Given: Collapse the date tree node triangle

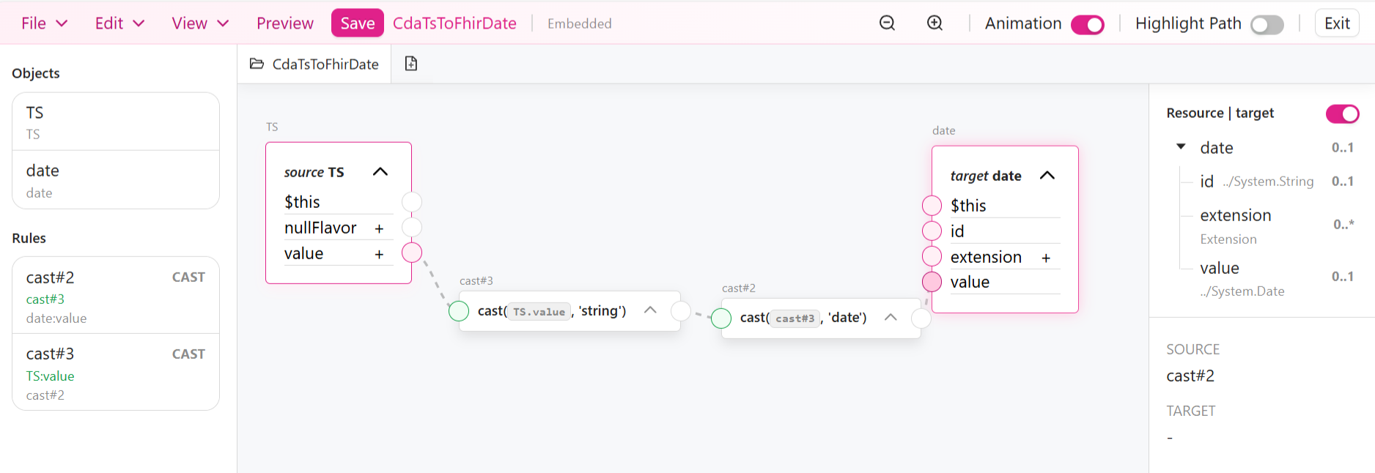Looking at the screenshot, I should tap(1181, 147).
